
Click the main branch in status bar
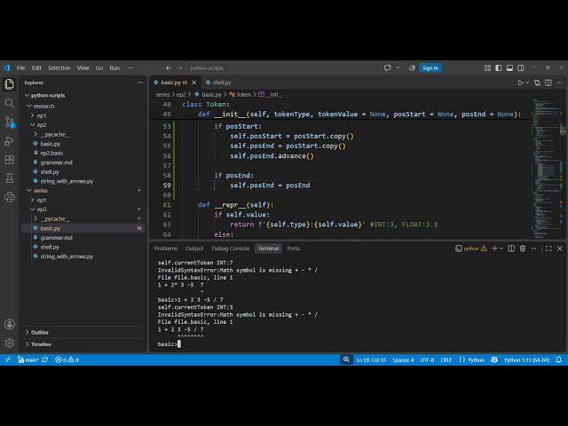click(x=28, y=359)
